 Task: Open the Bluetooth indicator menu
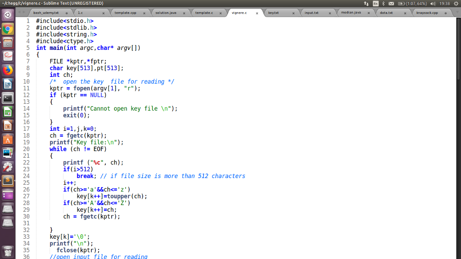(383, 4)
